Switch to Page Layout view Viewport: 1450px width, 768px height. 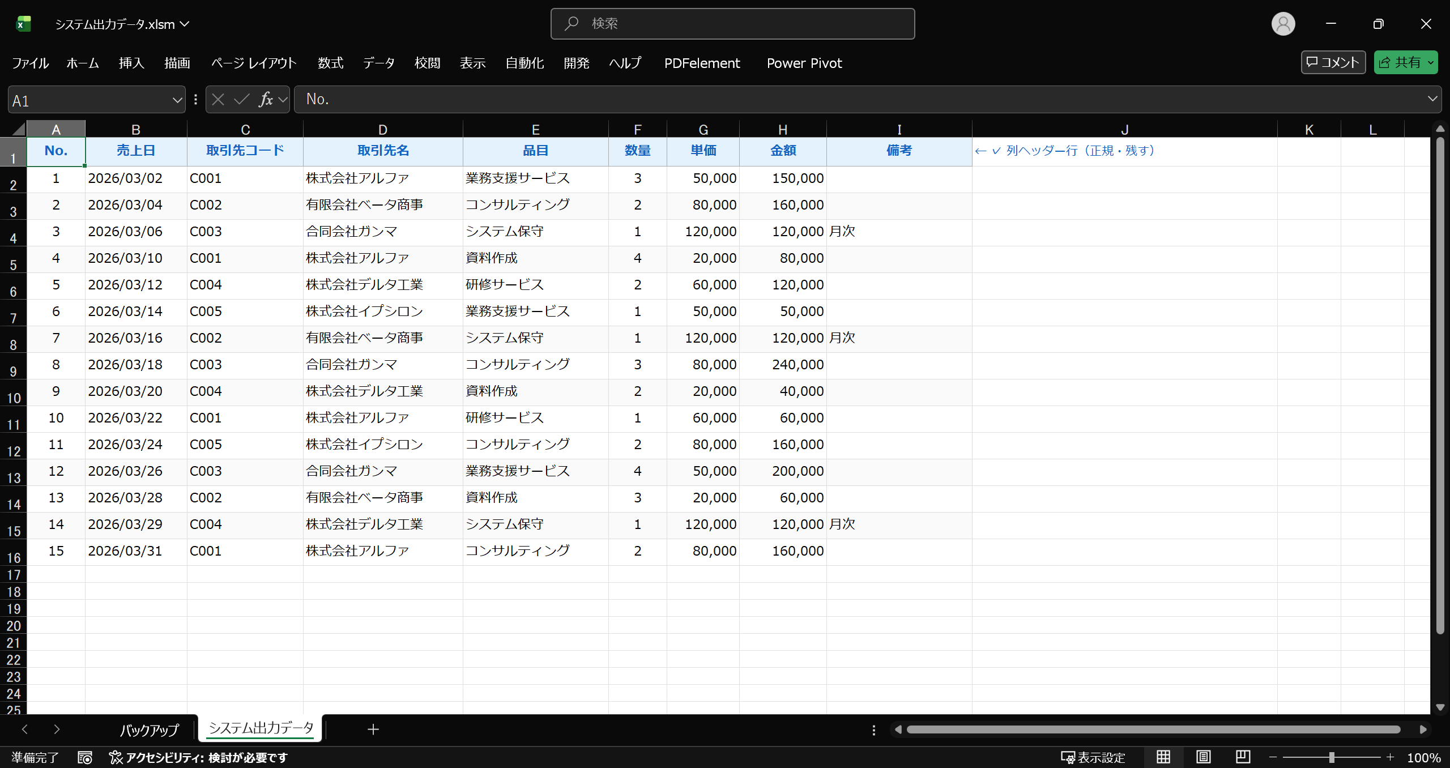pyautogui.click(x=1203, y=757)
